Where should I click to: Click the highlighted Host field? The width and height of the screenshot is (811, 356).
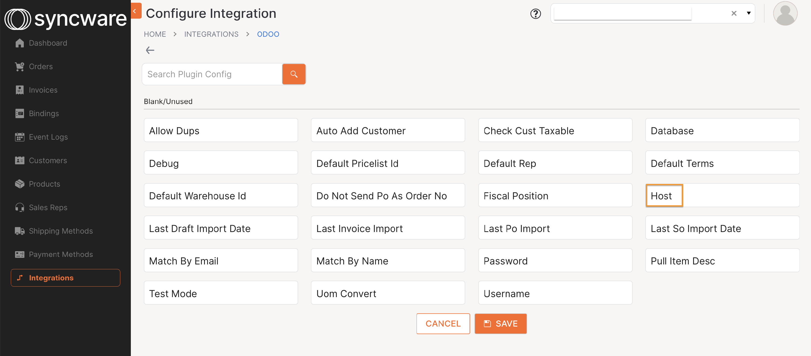pyautogui.click(x=664, y=195)
